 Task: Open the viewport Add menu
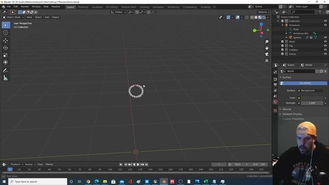47,17
